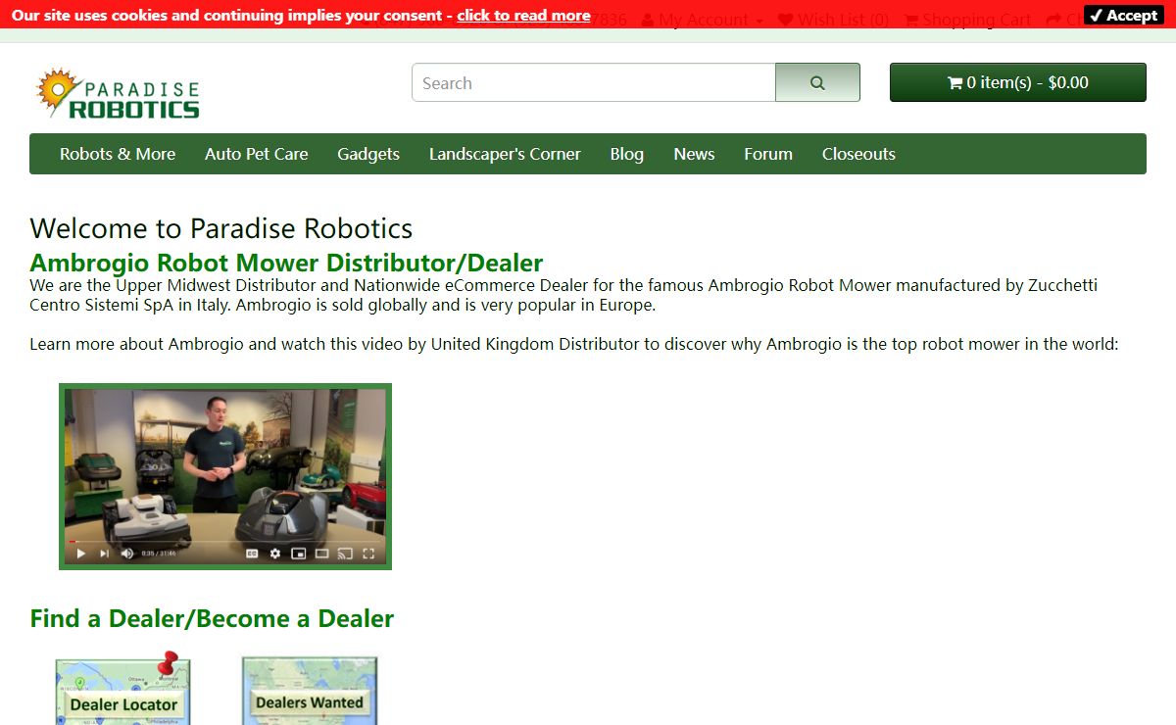
Task: Open Landscaper's Corner menu
Action: (505, 154)
